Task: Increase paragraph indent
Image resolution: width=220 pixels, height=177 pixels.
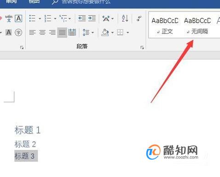Action: (92, 18)
